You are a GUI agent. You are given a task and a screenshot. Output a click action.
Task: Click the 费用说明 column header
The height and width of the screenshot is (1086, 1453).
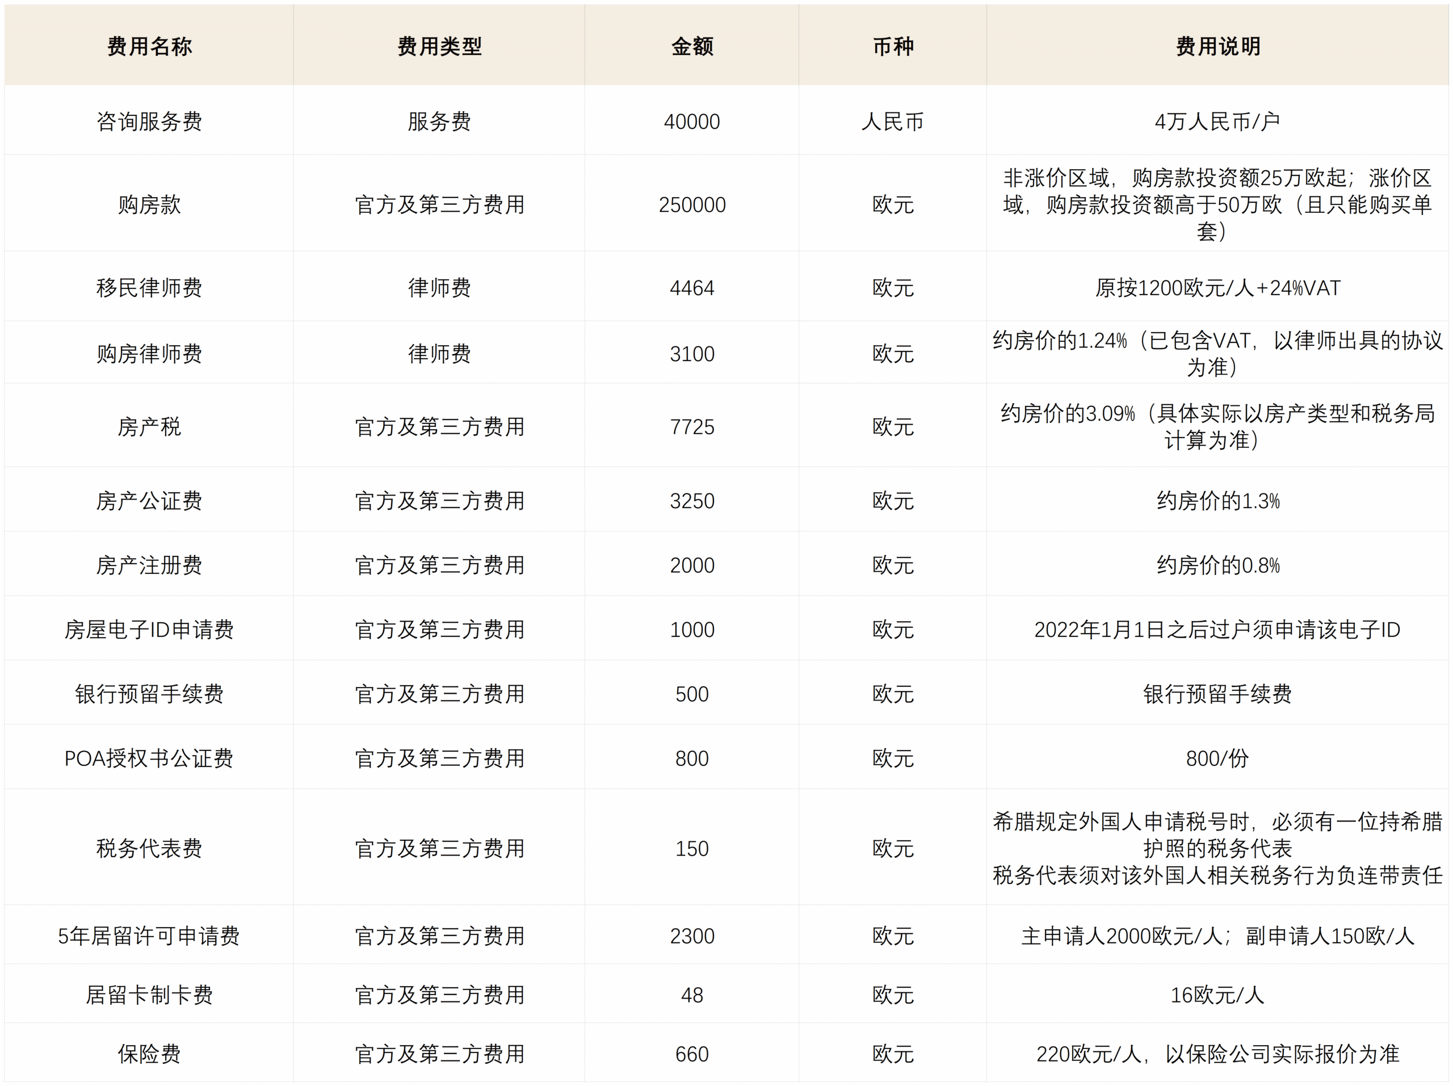(1217, 46)
